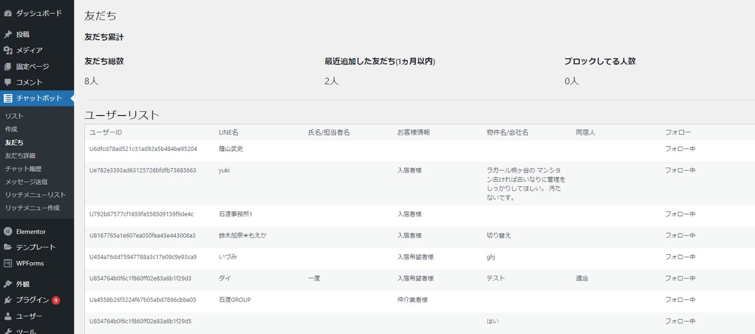Image resolution: width=755 pixels, height=334 pixels.
Task: Go to チャット履歴 submenu
Action: click(23, 168)
